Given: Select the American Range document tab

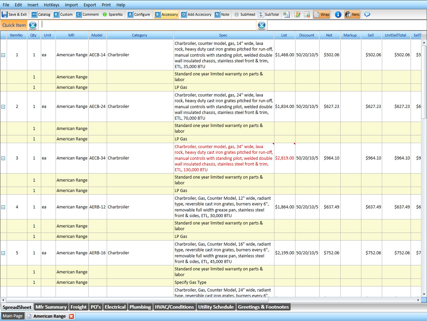Looking at the screenshot, I should click(x=50, y=316).
